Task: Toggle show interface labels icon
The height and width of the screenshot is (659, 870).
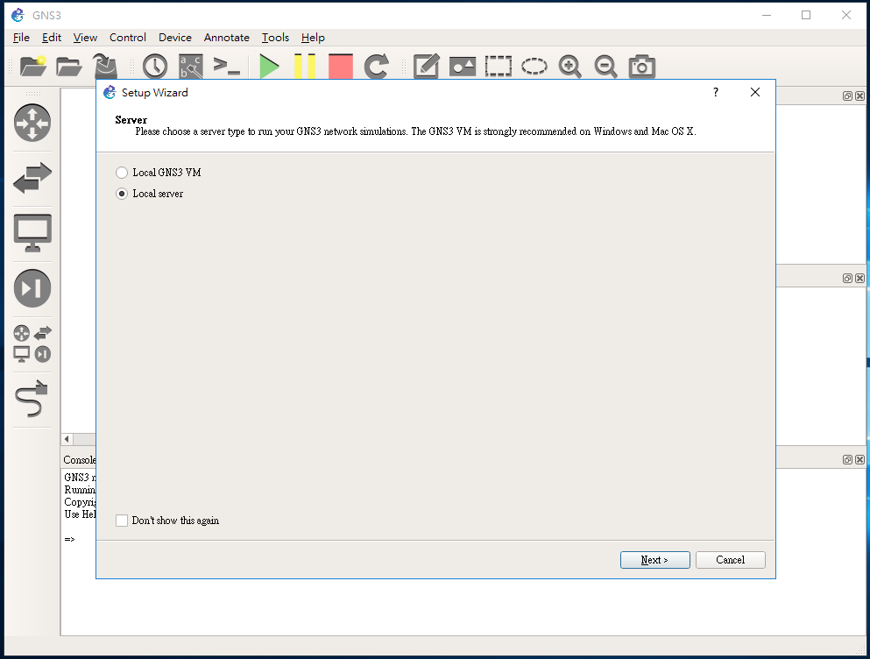Action: (191, 66)
